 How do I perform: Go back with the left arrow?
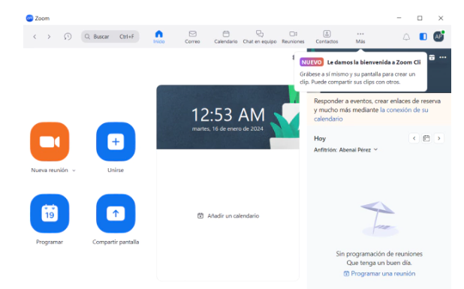click(x=35, y=37)
